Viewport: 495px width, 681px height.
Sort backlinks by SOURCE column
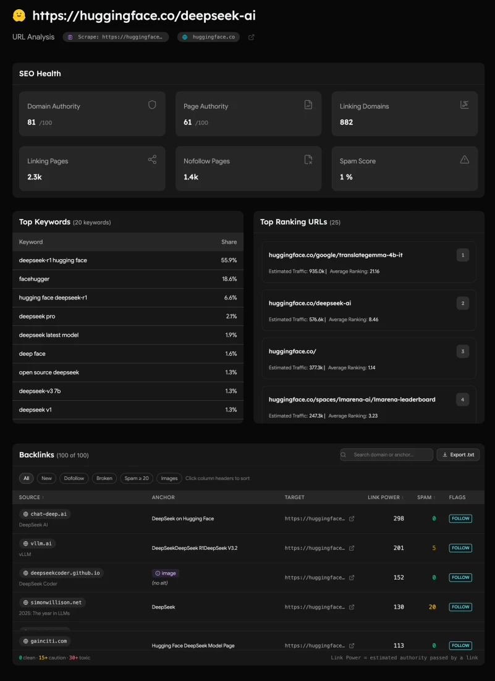[32, 497]
